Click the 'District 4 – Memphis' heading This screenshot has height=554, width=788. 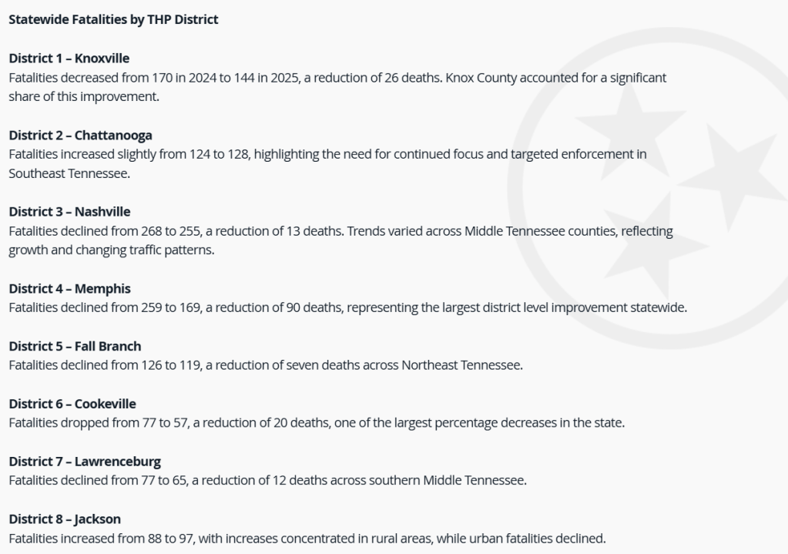[69, 289]
